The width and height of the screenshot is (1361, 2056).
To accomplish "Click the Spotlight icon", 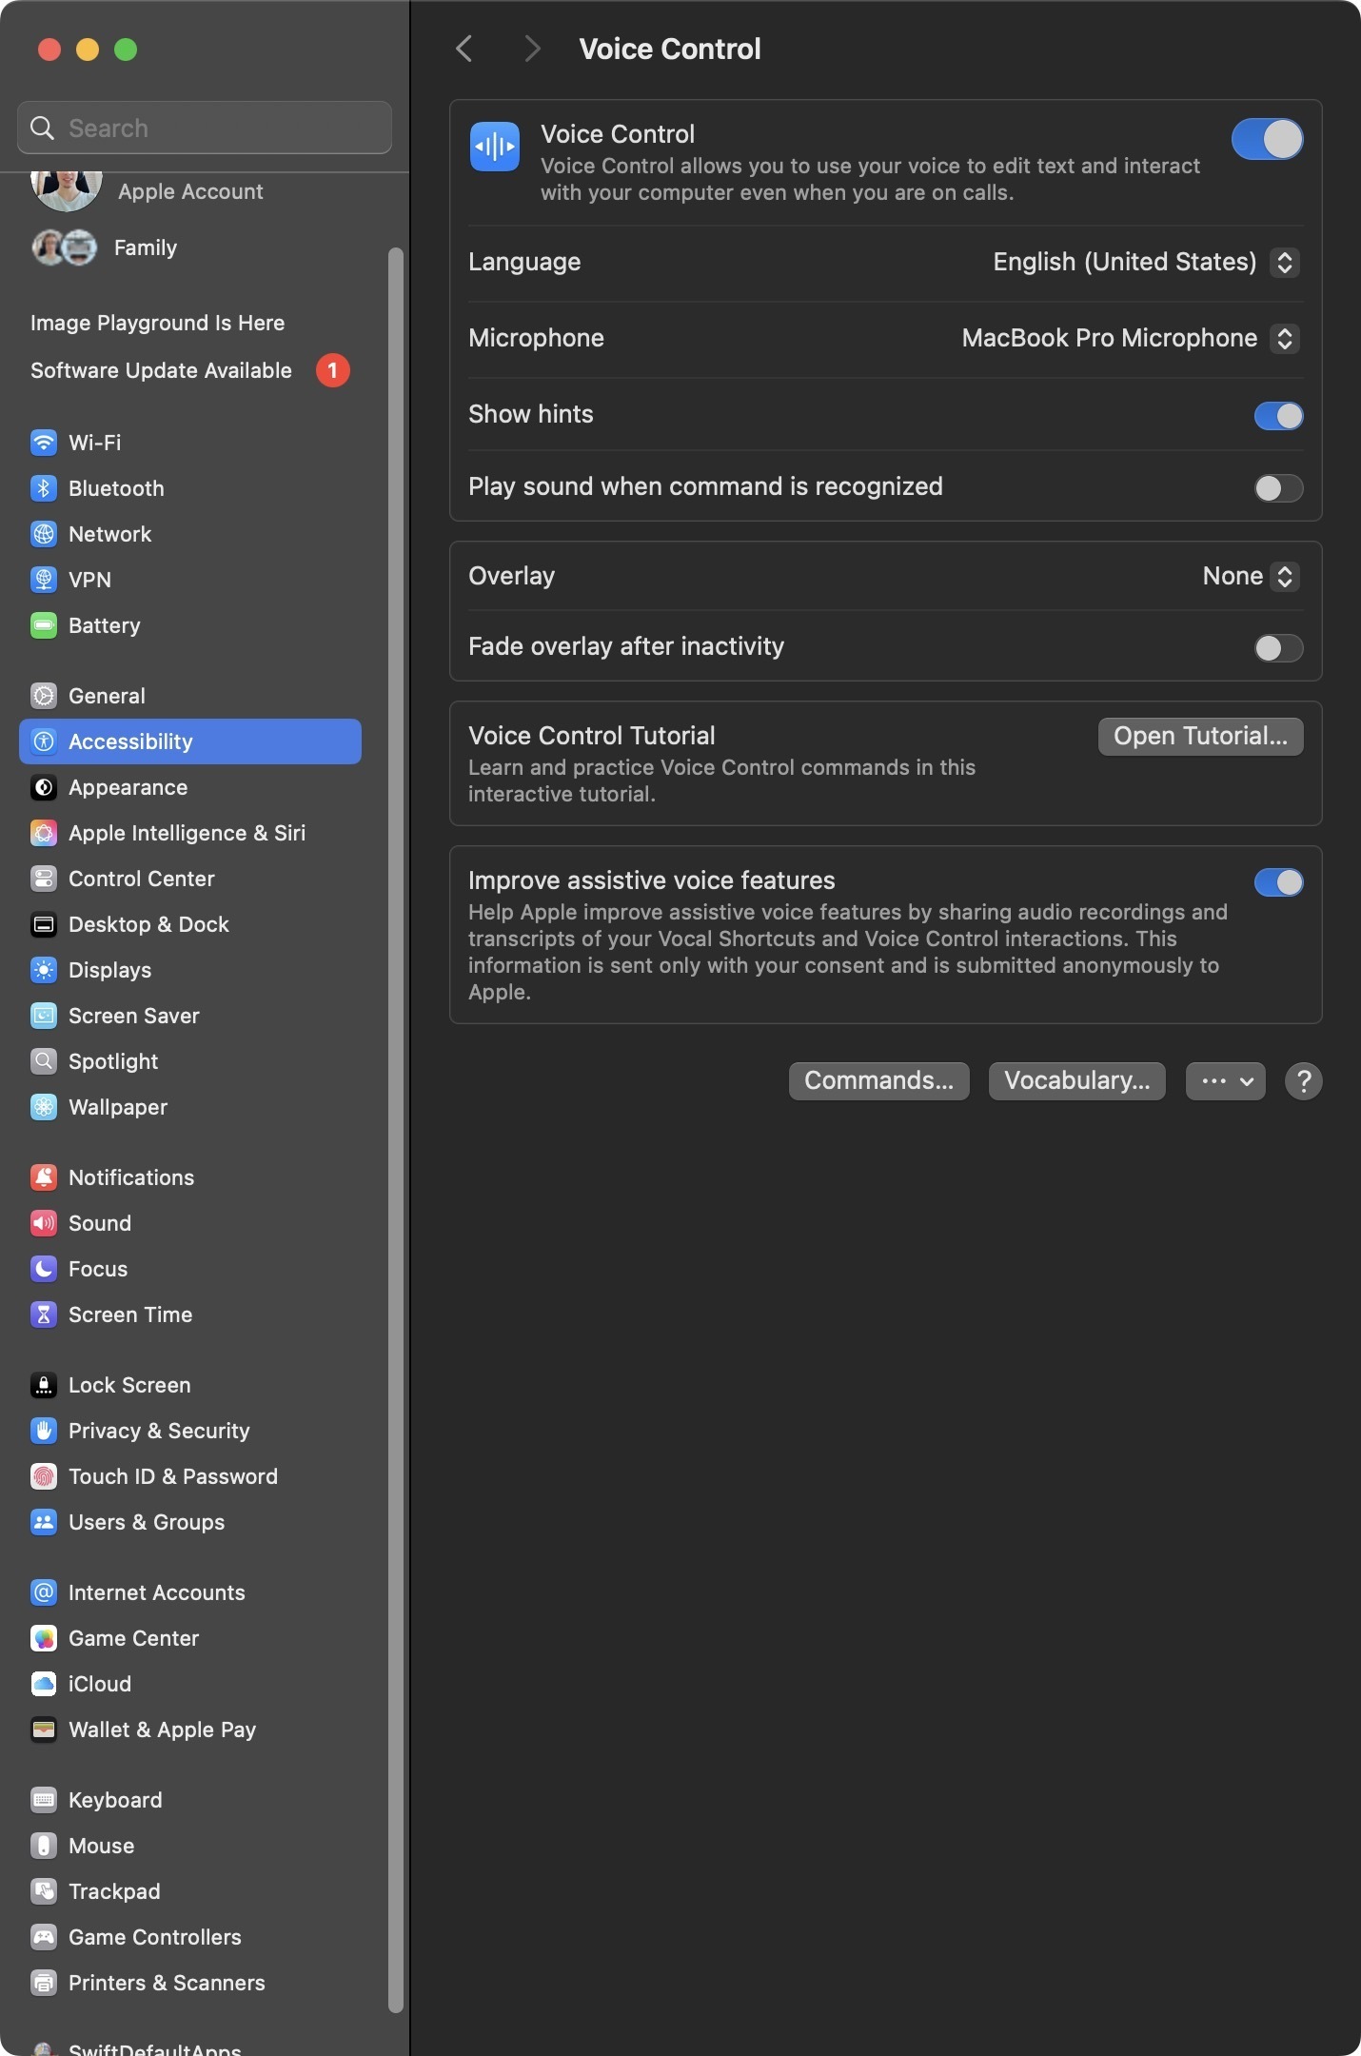I will pyautogui.click(x=44, y=1061).
